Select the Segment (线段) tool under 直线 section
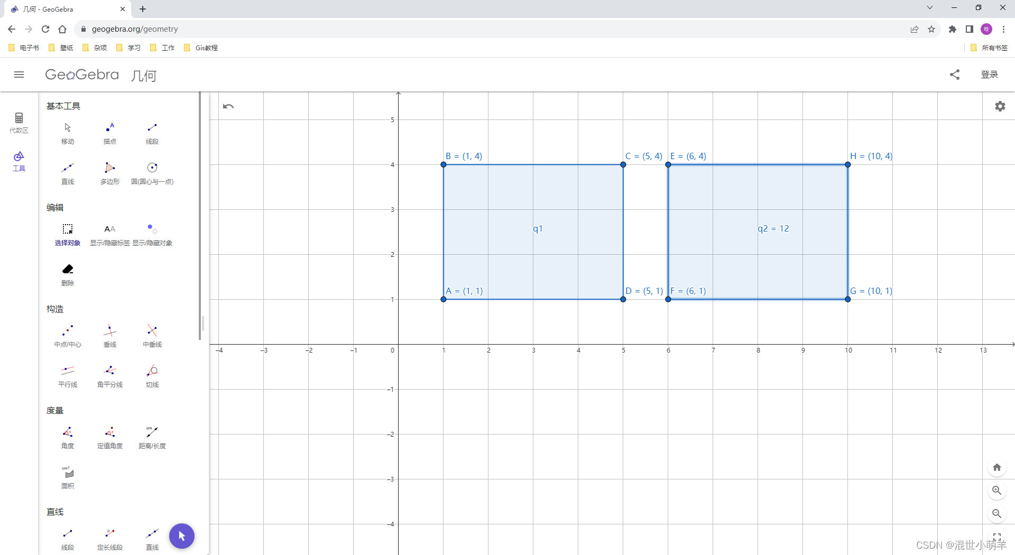 [68, 539]
